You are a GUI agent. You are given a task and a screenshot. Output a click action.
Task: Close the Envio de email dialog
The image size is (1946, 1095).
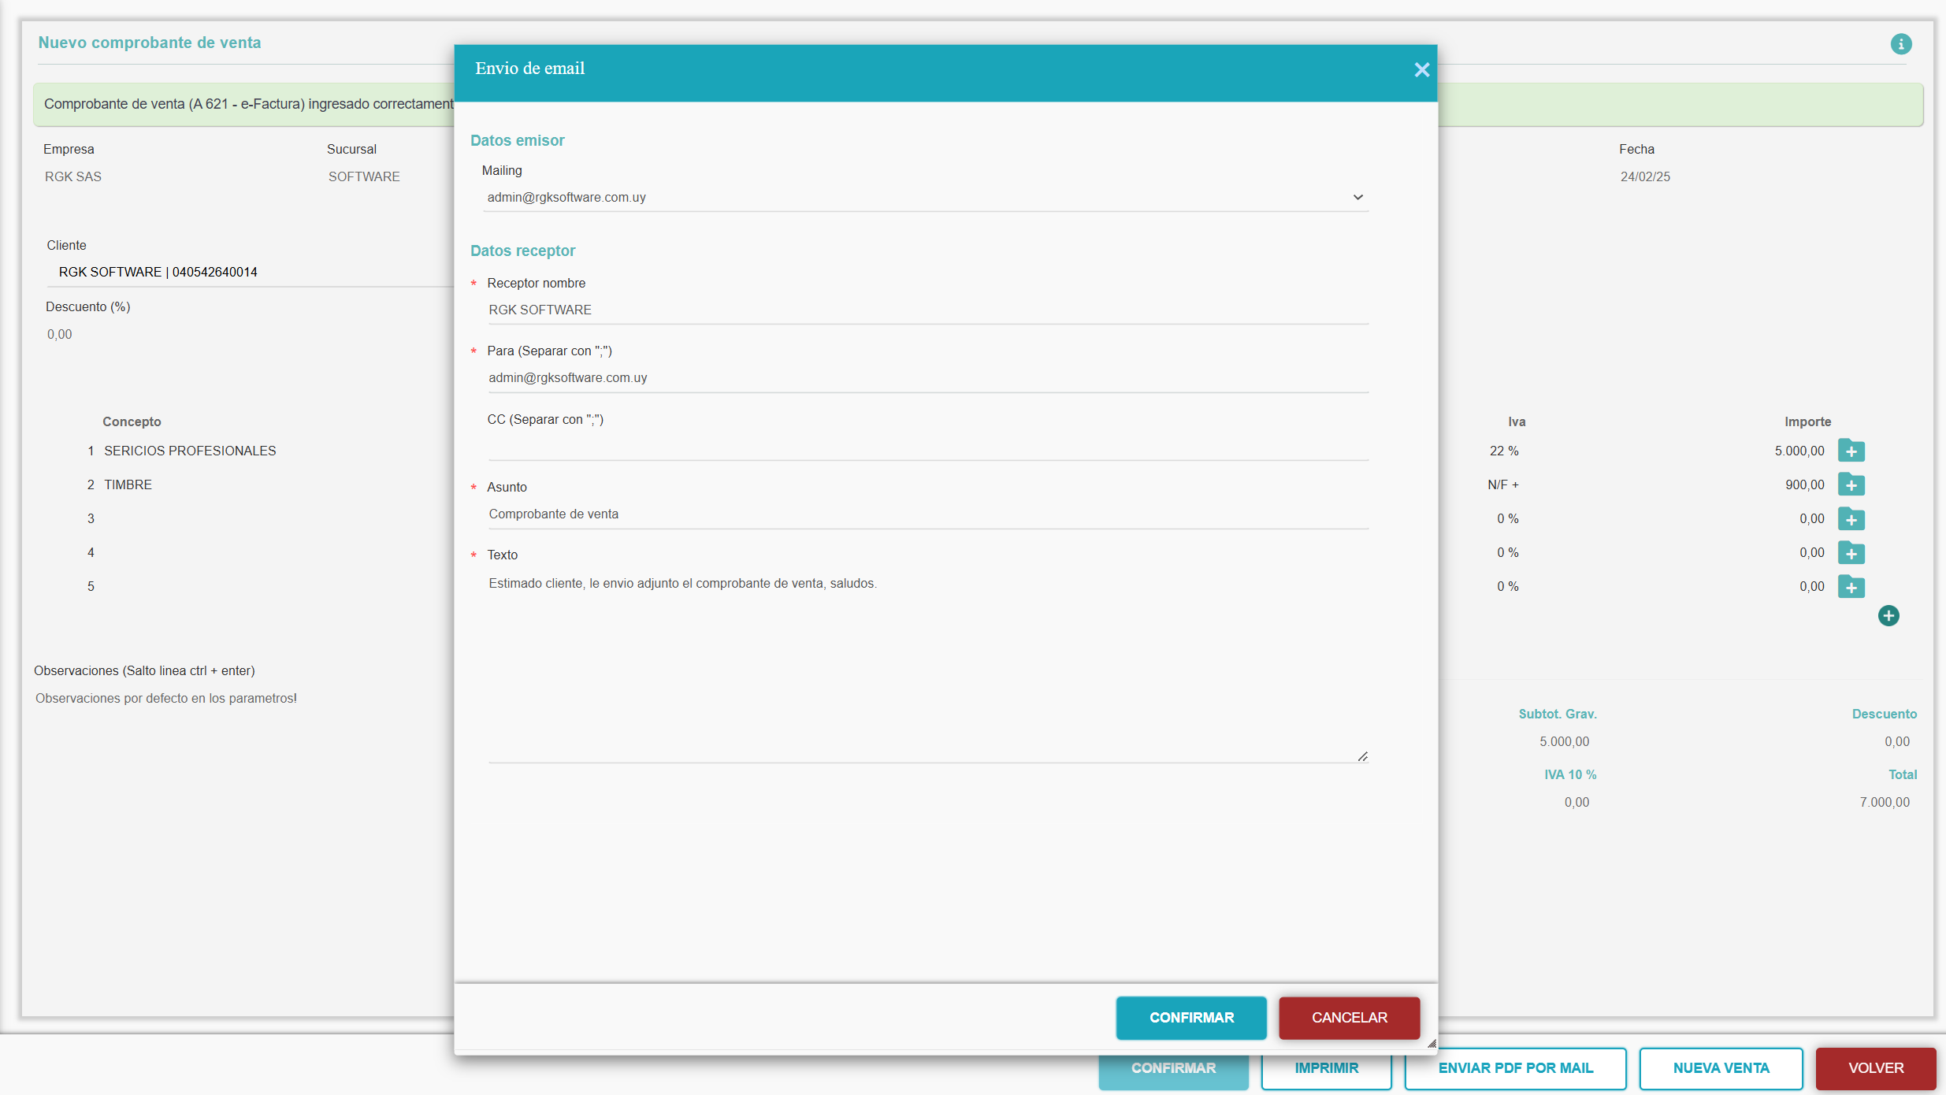click(1421, 70)
